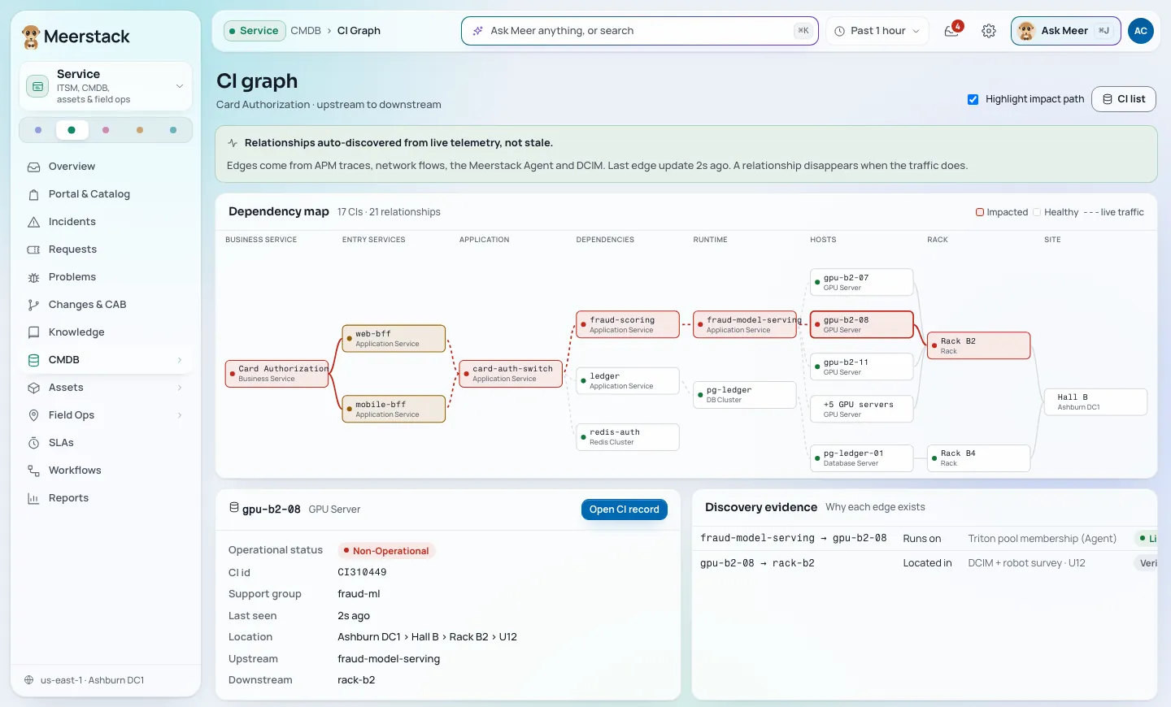
Task: Select Knowledge in sidebar
Action: pos(106,332)
